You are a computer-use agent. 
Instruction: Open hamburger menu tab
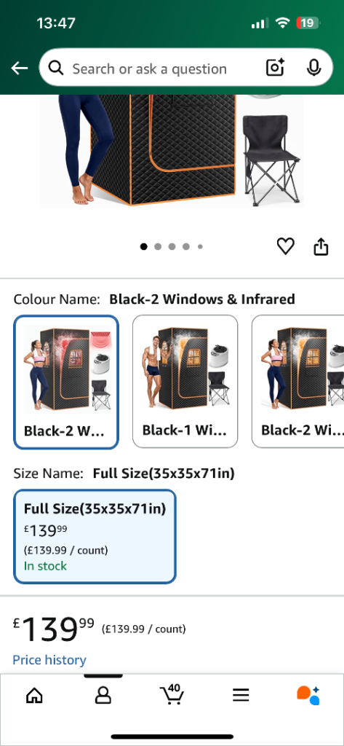(x=241, y=696)
